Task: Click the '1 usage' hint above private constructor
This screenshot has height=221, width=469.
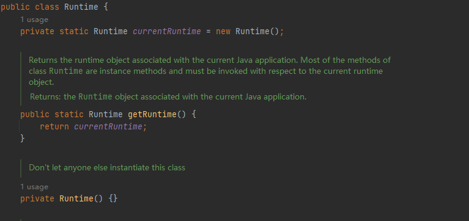Action: 34,187
